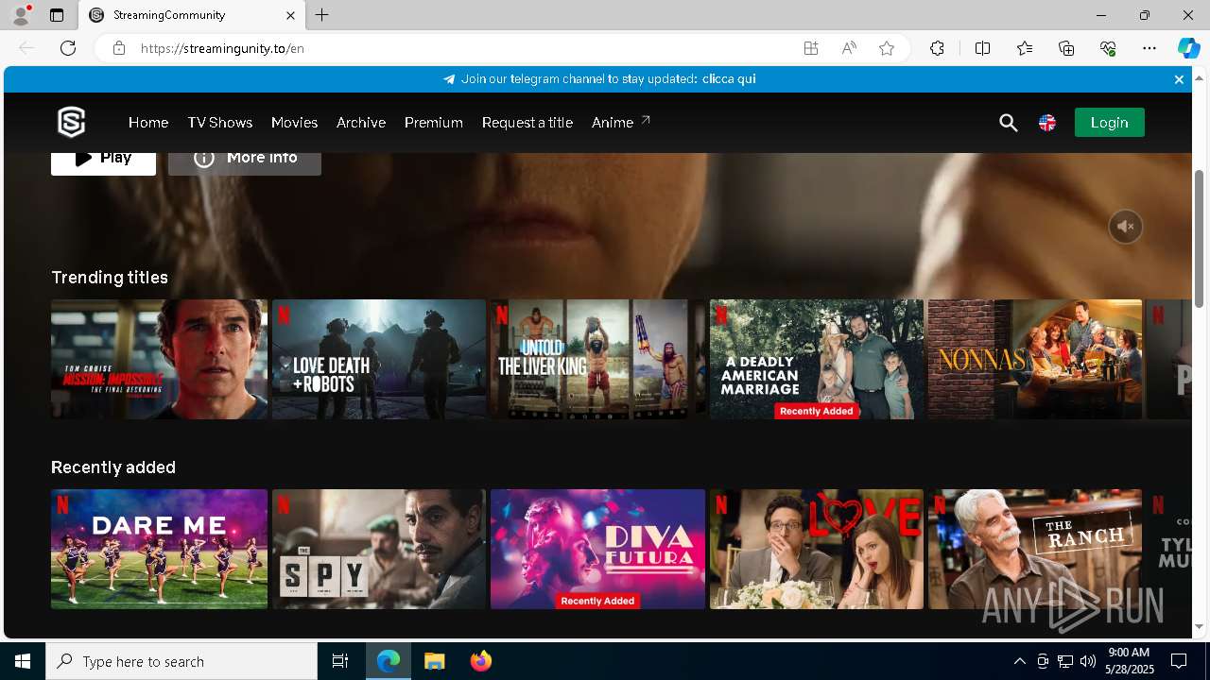Open Love Death + Robots thumbnail

(379, 359)
